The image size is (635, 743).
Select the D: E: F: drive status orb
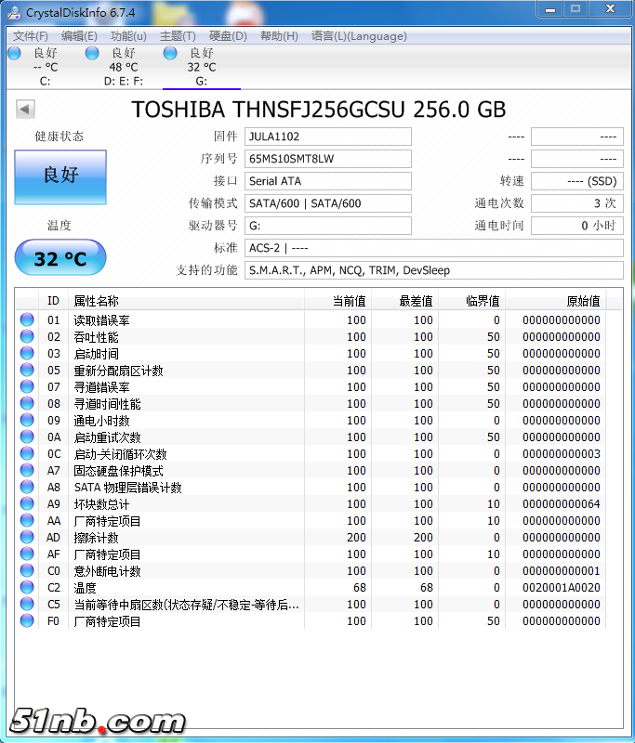(92, 54)
